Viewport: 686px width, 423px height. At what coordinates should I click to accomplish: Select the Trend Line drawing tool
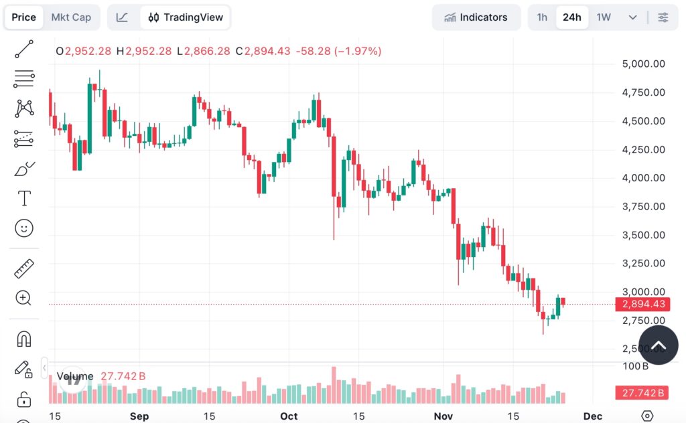[23, 50]
